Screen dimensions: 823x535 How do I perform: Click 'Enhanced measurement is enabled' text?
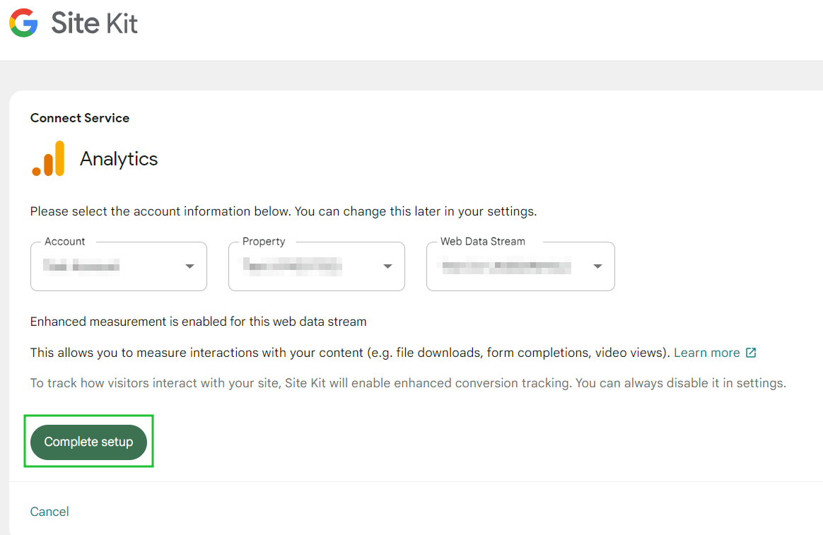(199, 322)
